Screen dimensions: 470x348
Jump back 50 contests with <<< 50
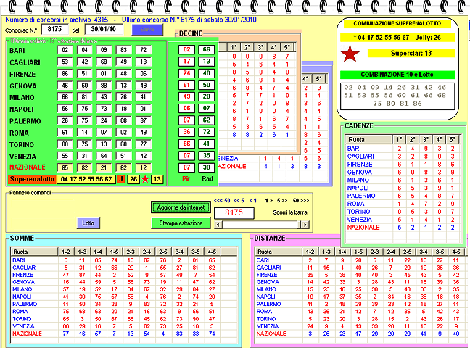[x=222, y=201]
